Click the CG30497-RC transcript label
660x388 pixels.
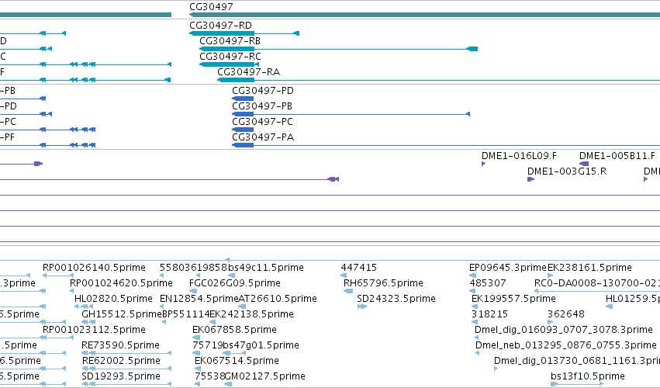click(x=230, y=57)
